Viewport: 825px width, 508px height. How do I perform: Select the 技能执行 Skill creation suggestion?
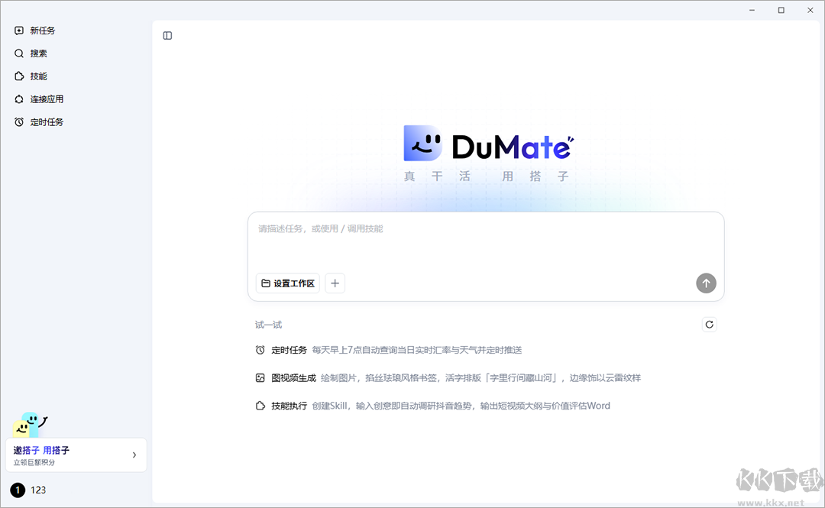432,406
